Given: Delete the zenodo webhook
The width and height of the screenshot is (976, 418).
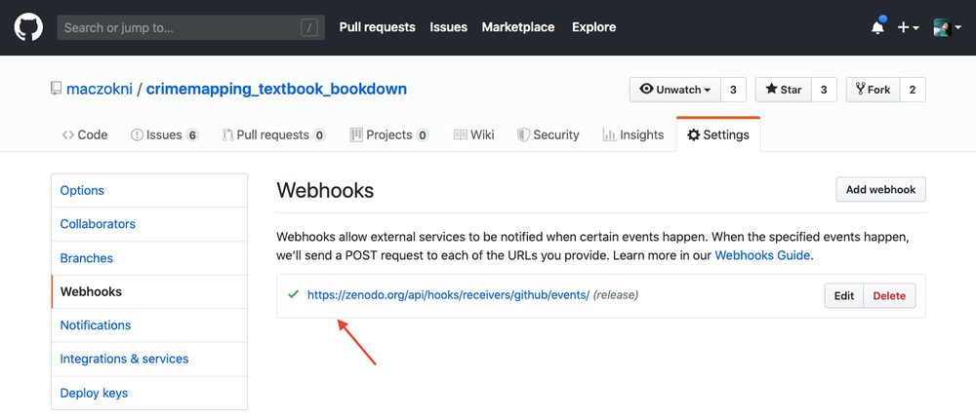Looking at the screenshot, I should (889, 295).
